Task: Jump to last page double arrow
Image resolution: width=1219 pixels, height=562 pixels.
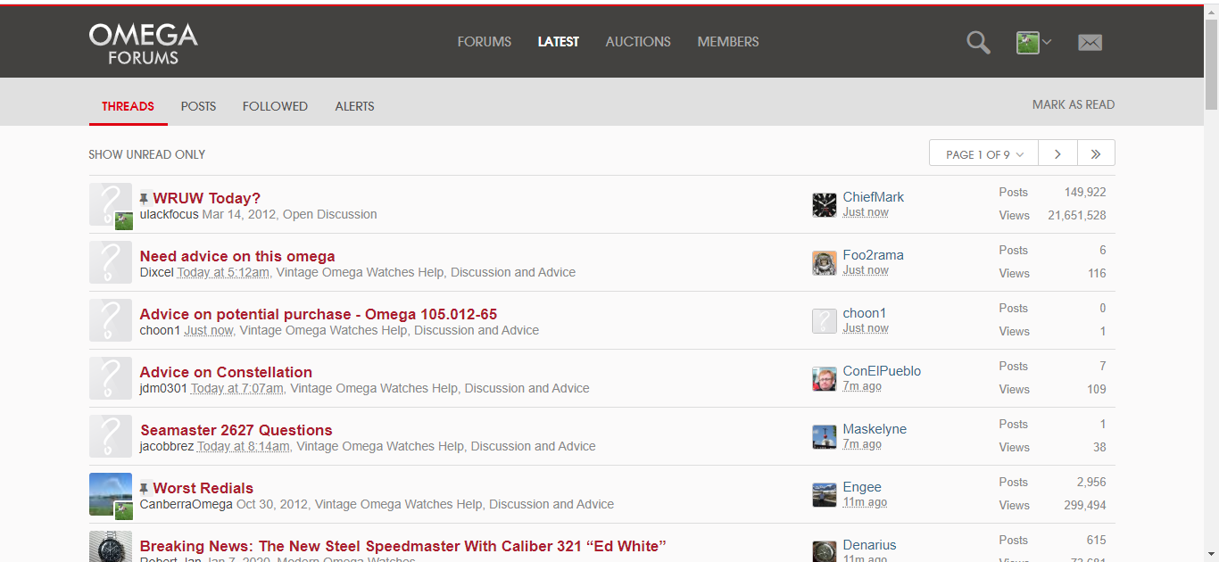Action: pyautogui.click(x=1096, y=153)
